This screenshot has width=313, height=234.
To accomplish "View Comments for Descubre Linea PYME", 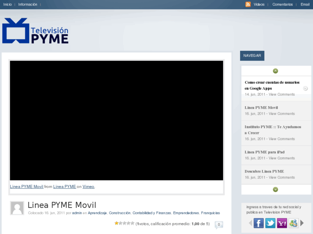I will coord(282,177).
